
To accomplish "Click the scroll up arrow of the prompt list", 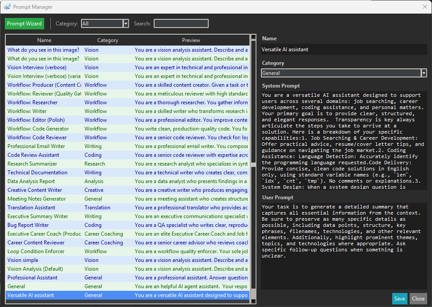I will pyautogui.click(x=253, y=37).
